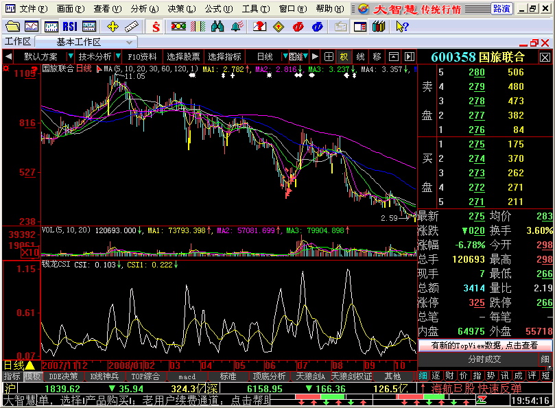Click the red-green Z icon in status bar

click(482, 400)
